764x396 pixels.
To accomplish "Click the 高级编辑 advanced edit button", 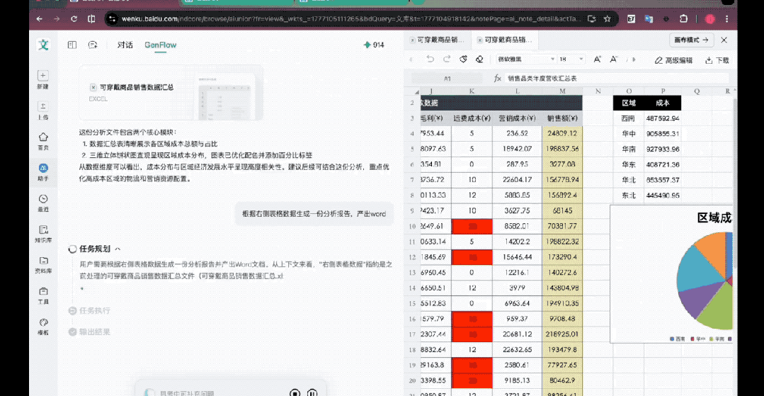I will click(x=673, y=60).
